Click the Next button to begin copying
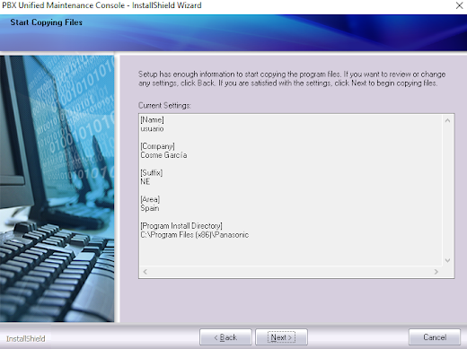 pyautogui.click(x=281, y=337)
